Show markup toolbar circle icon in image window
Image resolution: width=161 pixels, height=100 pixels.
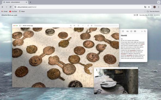click(92, 25)
